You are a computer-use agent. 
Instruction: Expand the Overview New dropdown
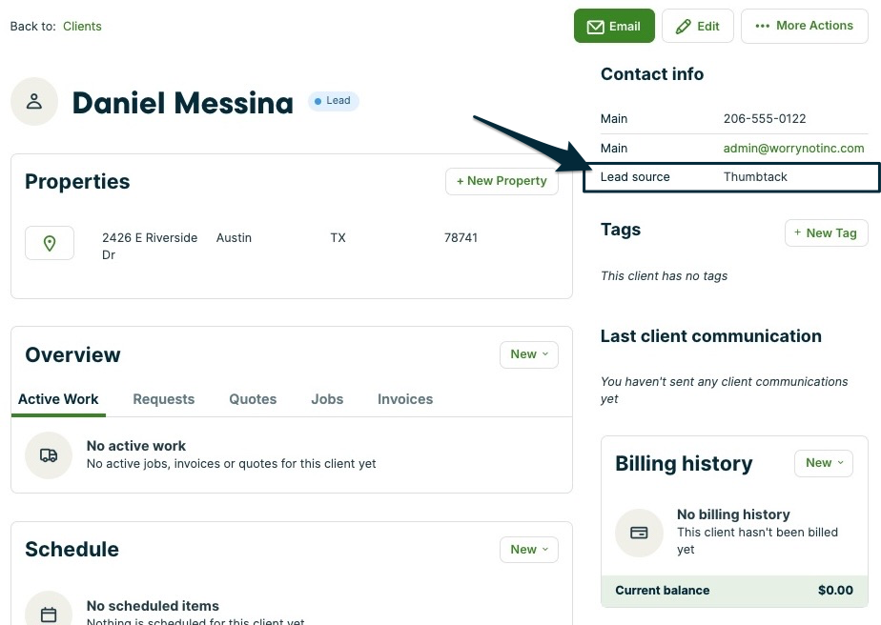pyautogui.click(x=529, y=354)
